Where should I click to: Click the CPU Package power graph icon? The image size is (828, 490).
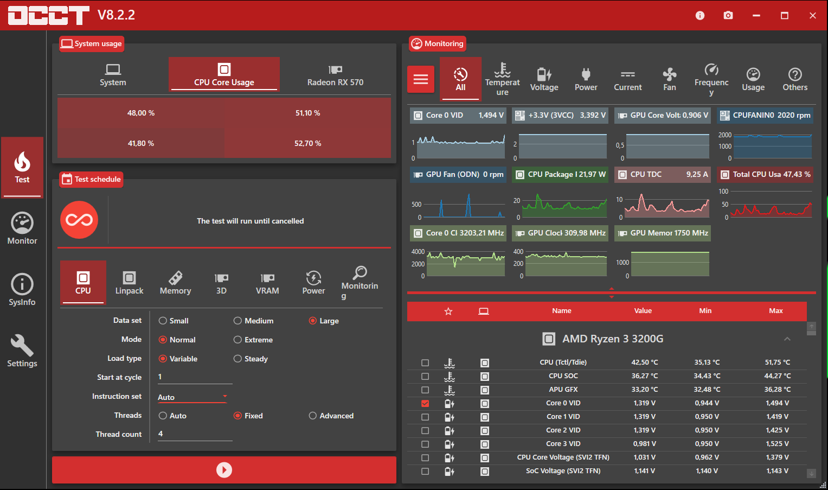(520, 174)
